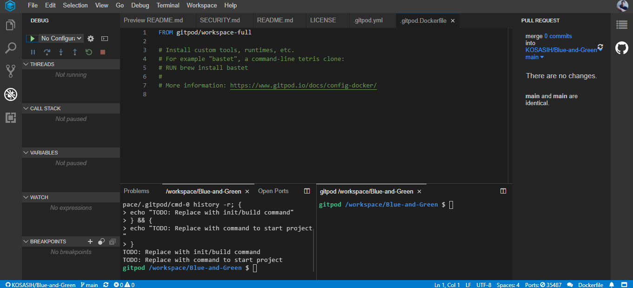Close the gitpod /workspace/Blue-and-Green terminal tab
Screen dimensions: 633x288
419,191
